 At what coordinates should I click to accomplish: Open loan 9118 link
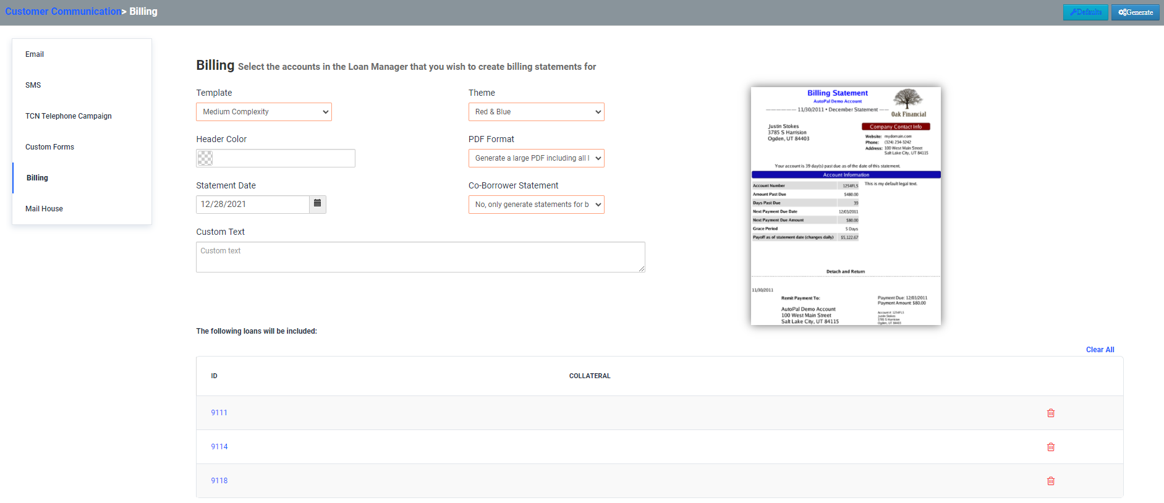tap(219, 481)
